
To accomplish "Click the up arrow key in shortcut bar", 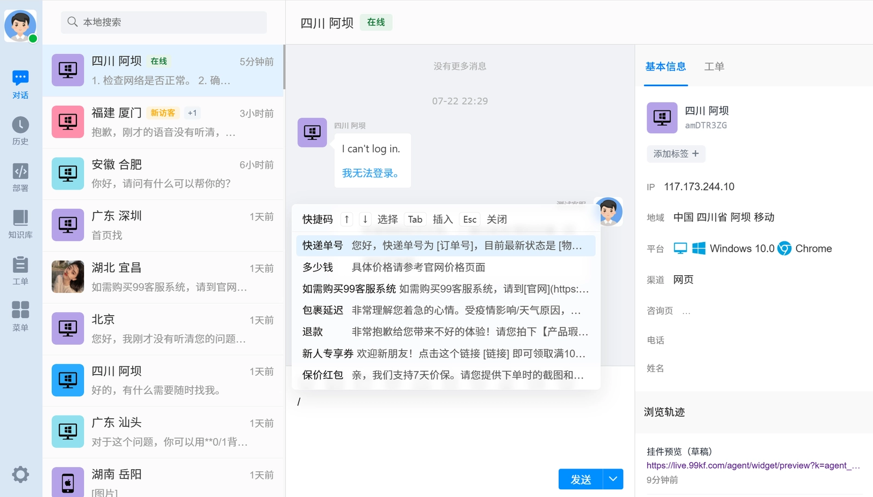I will click(346, 219).
